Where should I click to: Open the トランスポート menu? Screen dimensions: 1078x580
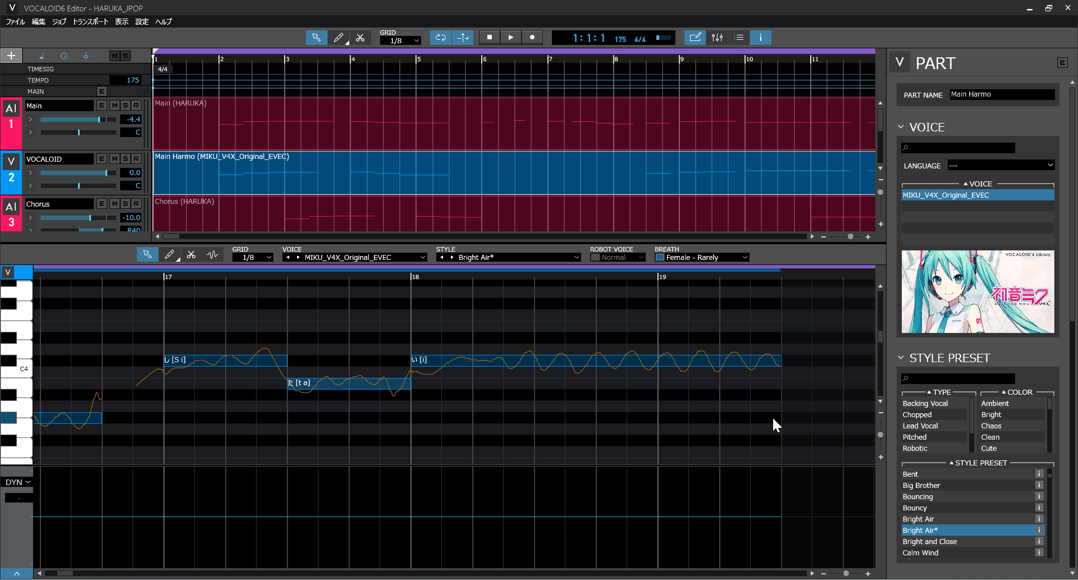[x=90, y=21]
